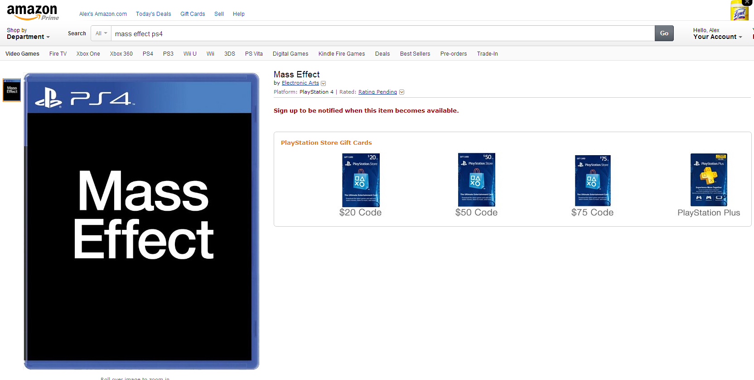Viewport: 754px width, 380px height.
Task: Select PS4 category tab
Action: [x=148, y=54]
